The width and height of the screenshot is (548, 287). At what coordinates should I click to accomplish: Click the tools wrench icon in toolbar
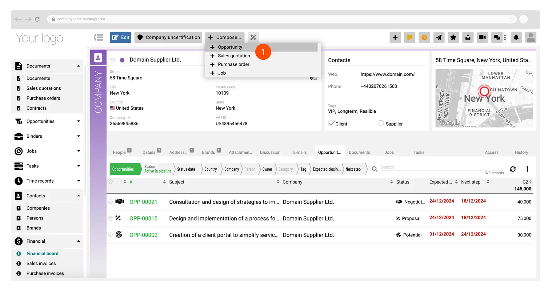click(x=253, y=37)
